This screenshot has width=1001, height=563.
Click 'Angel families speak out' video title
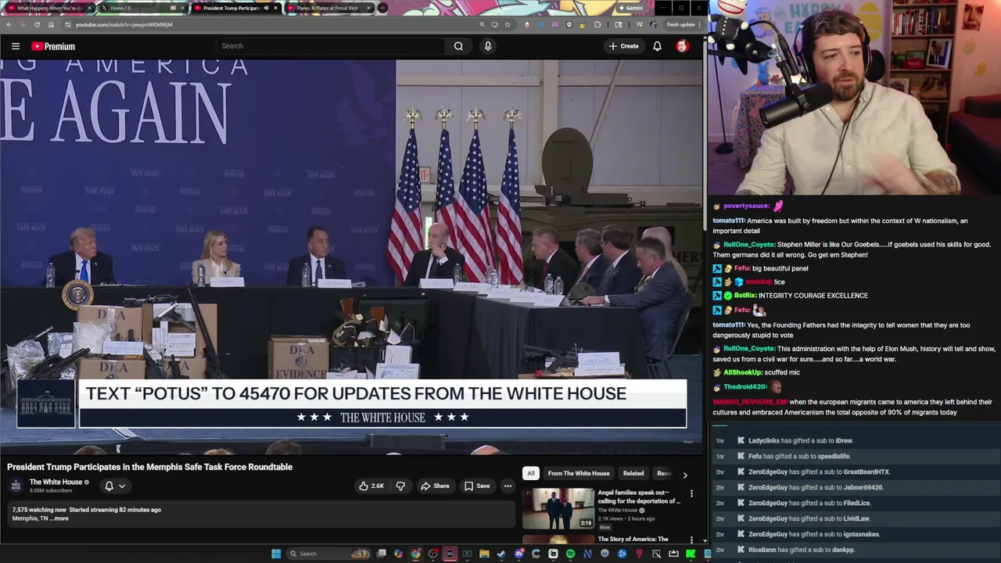point(639,497)
